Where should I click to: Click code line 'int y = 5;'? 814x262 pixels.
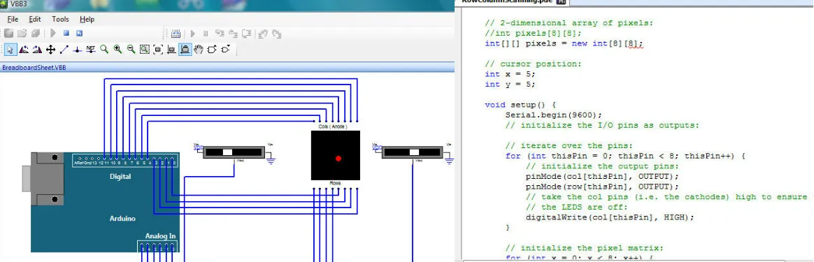click(x=510, y=85)
